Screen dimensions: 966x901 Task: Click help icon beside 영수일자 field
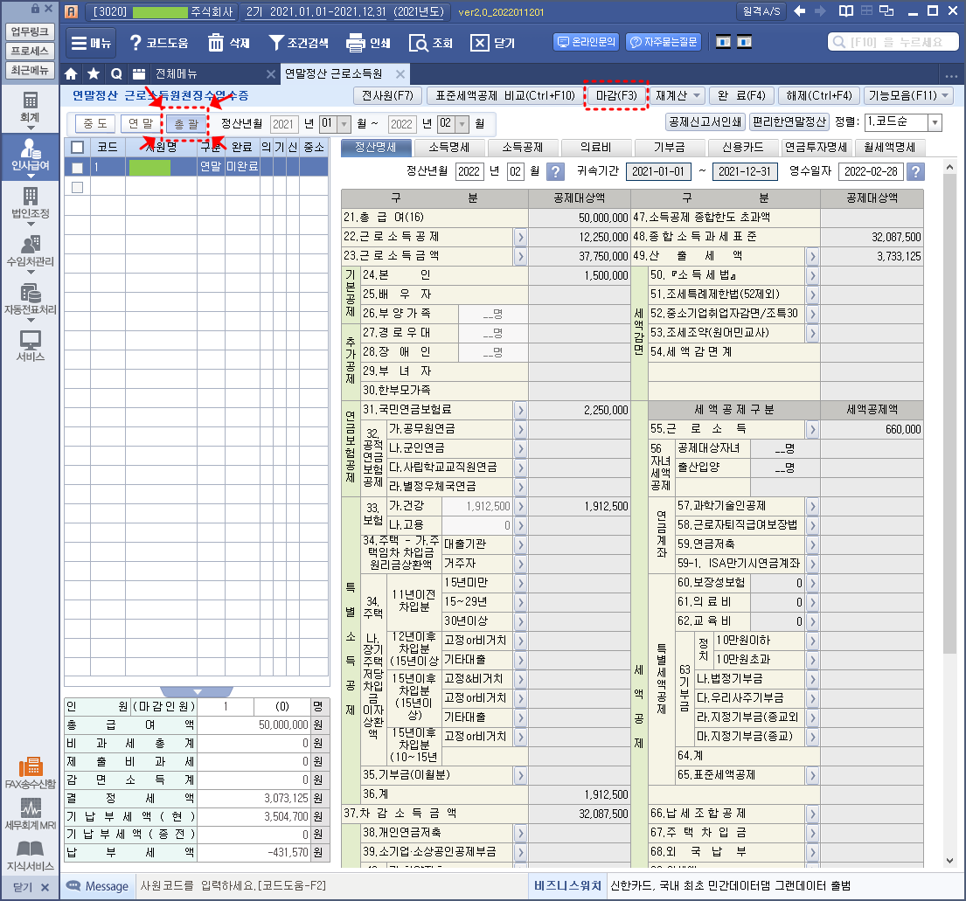915,171
